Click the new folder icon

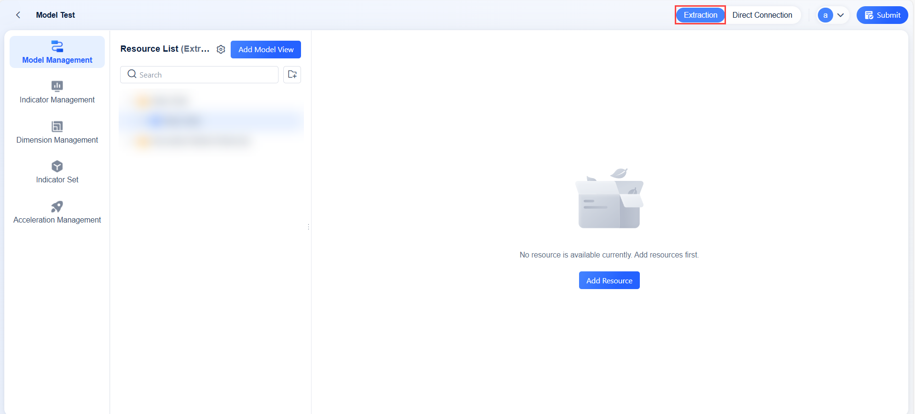pyautogui.click(x=292, y=75)
